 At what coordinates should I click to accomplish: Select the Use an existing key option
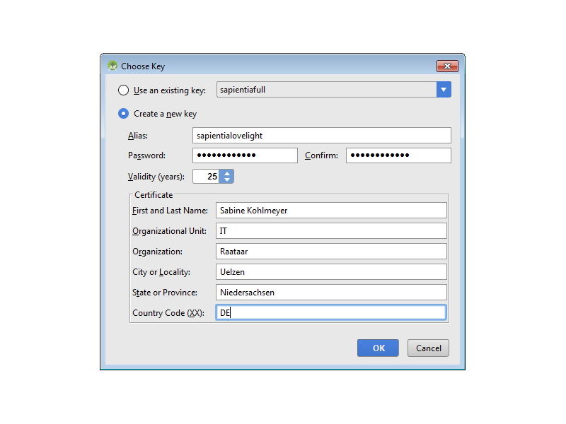tap(124, 90)
